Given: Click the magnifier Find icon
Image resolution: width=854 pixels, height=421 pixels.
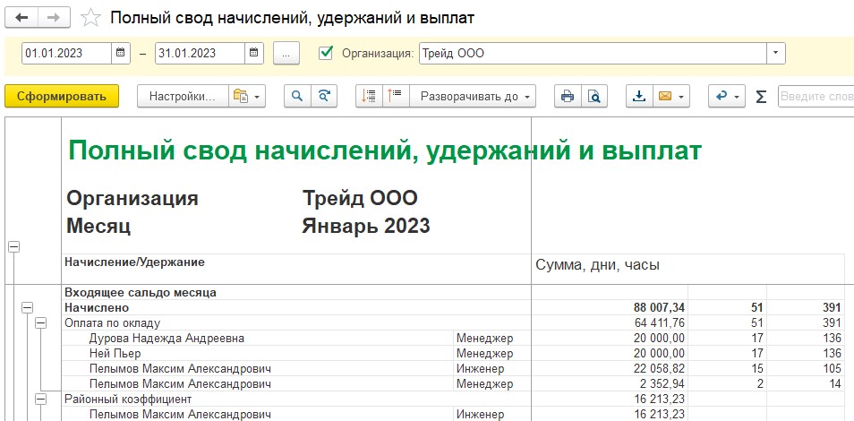Looking at the screenshot, I should pyautogui.click(x=297, y=97).
